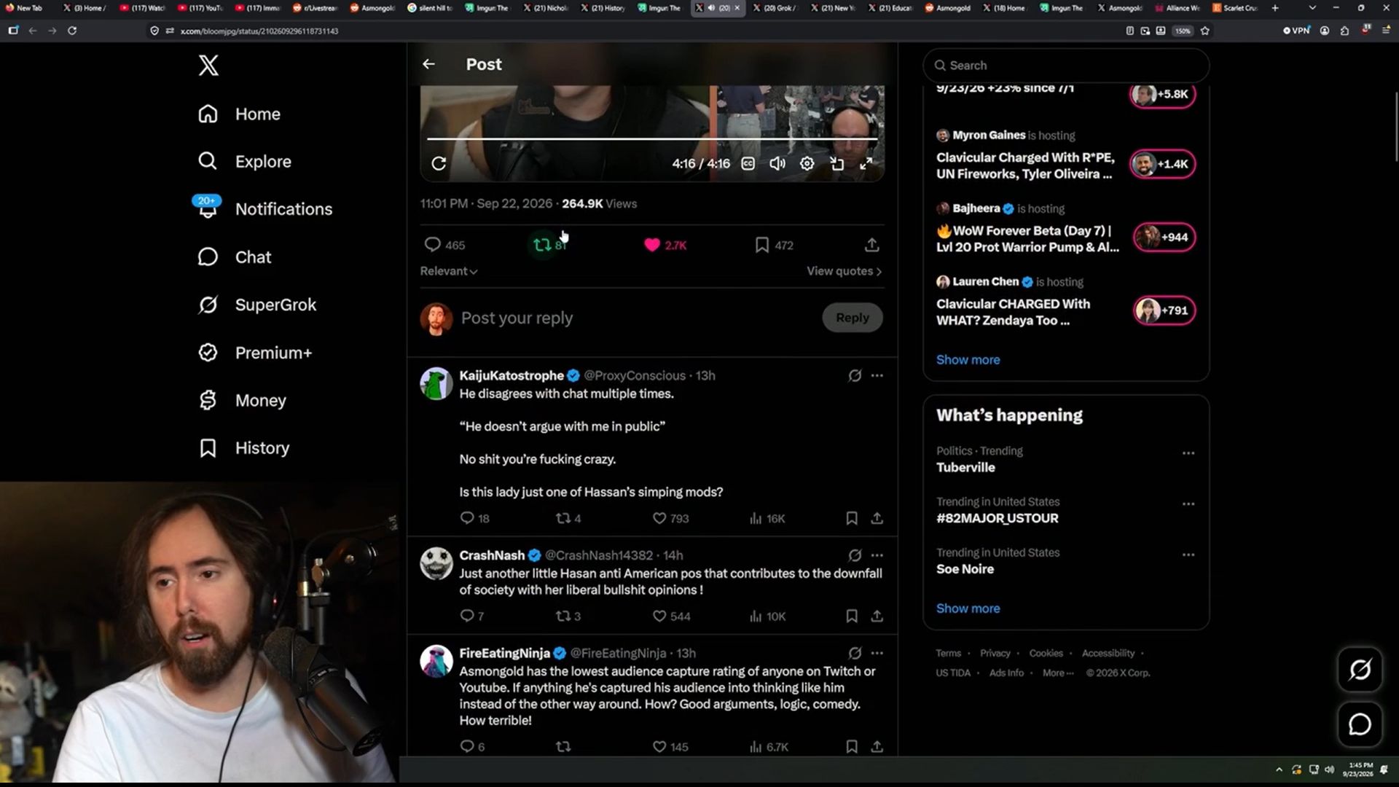Screen dimensions: 1399x787
Task: Open Explore in the sidebar
Action: 245,162
